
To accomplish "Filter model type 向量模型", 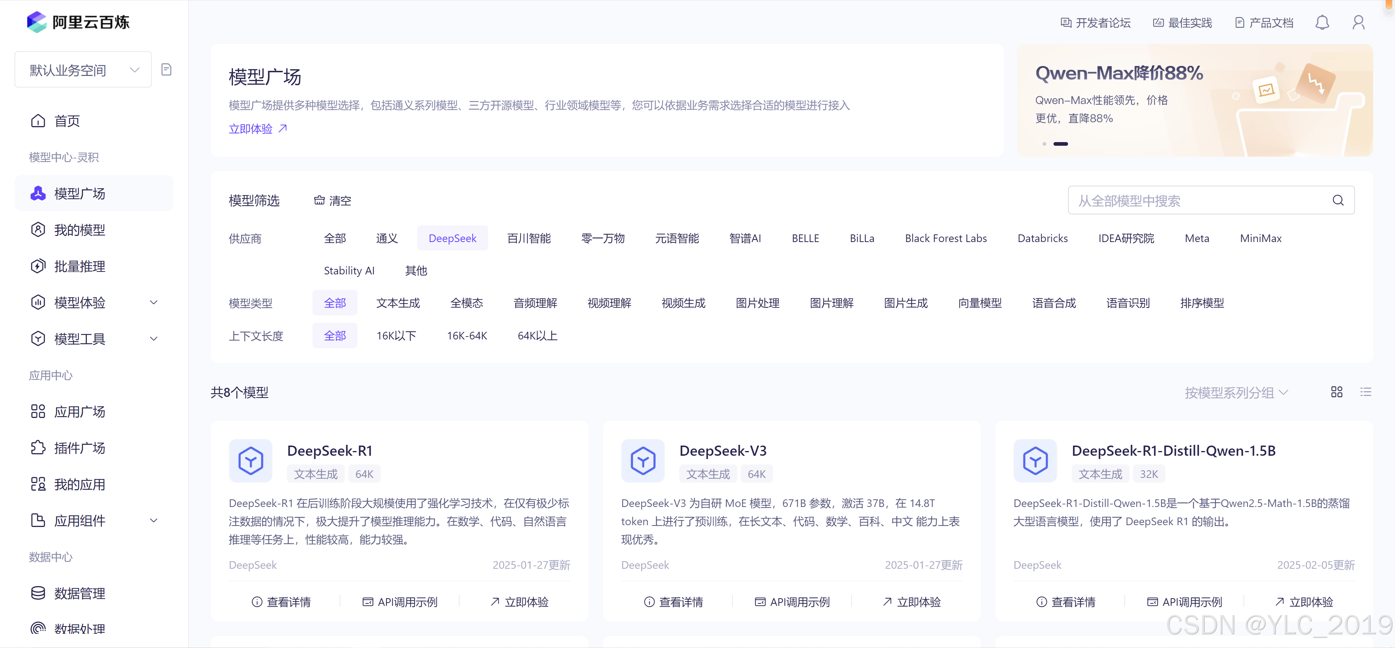I will pos(980,303).
